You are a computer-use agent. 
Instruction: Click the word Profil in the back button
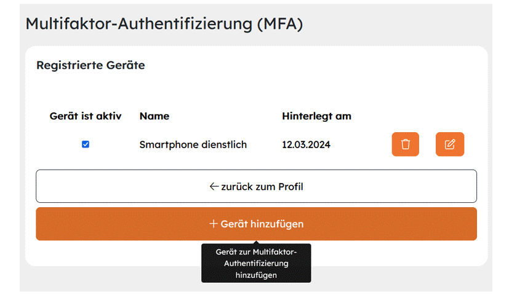pos(290,187)
